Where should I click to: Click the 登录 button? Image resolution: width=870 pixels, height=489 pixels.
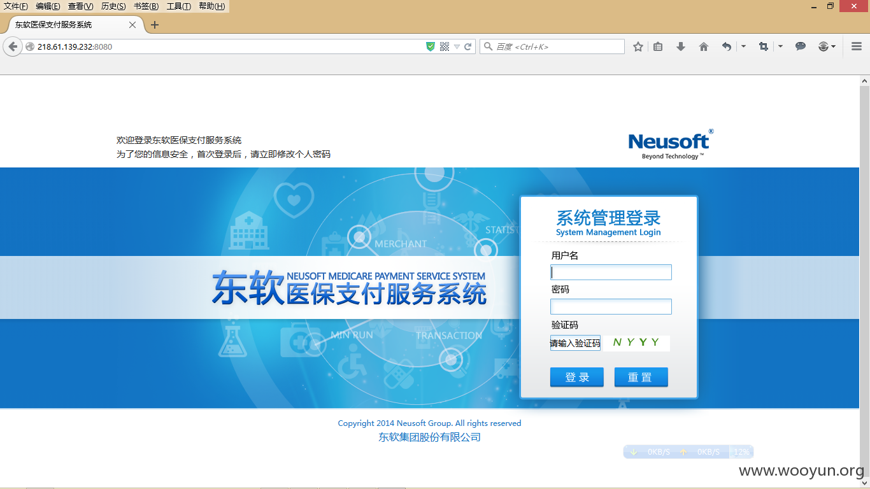tap(577, 377)
